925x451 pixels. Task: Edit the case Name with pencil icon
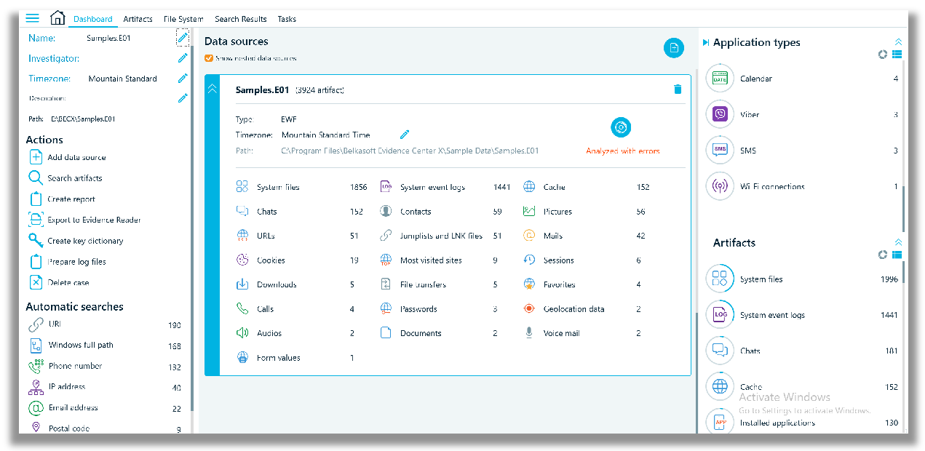click(x=183, y=37)
